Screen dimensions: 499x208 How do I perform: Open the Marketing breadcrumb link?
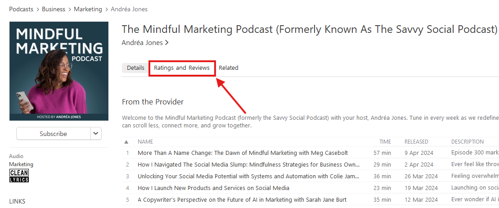tap(88, 9)
